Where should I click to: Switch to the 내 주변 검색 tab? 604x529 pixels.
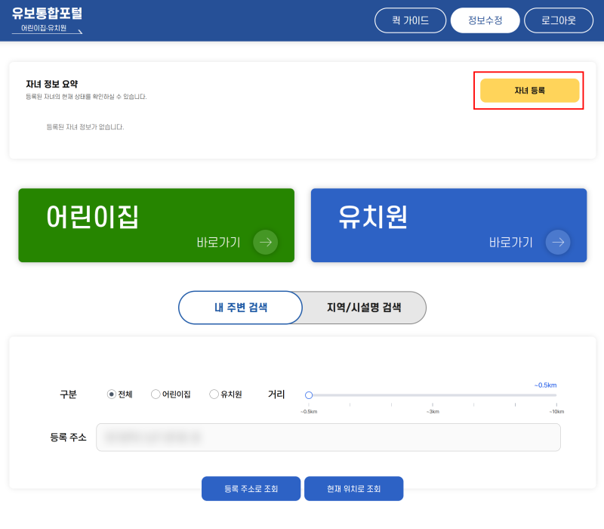pyautogui.click(x=240, y=308)
